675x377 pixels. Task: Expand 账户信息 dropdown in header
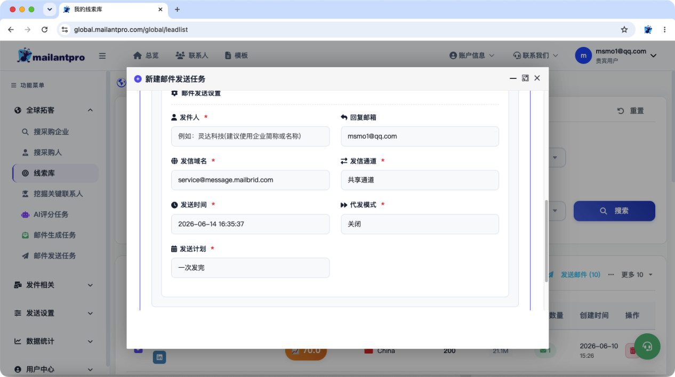point(472,55)
